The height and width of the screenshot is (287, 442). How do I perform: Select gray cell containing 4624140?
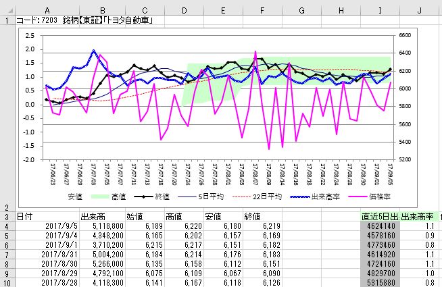[x=380, y=226]
